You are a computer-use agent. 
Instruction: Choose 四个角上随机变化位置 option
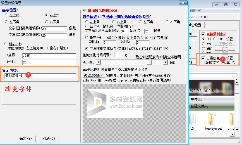click(87, 26)
